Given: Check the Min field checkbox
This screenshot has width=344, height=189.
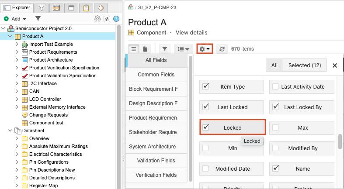Looking at the screenshot, I should point(205,148).
